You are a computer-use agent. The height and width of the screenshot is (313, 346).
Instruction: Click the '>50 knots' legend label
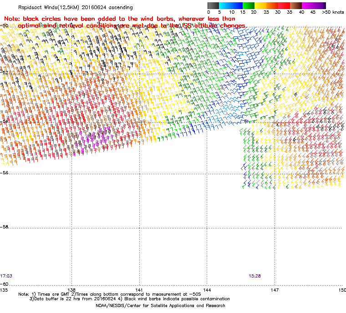pyautogui.click(x=333, y=12)
